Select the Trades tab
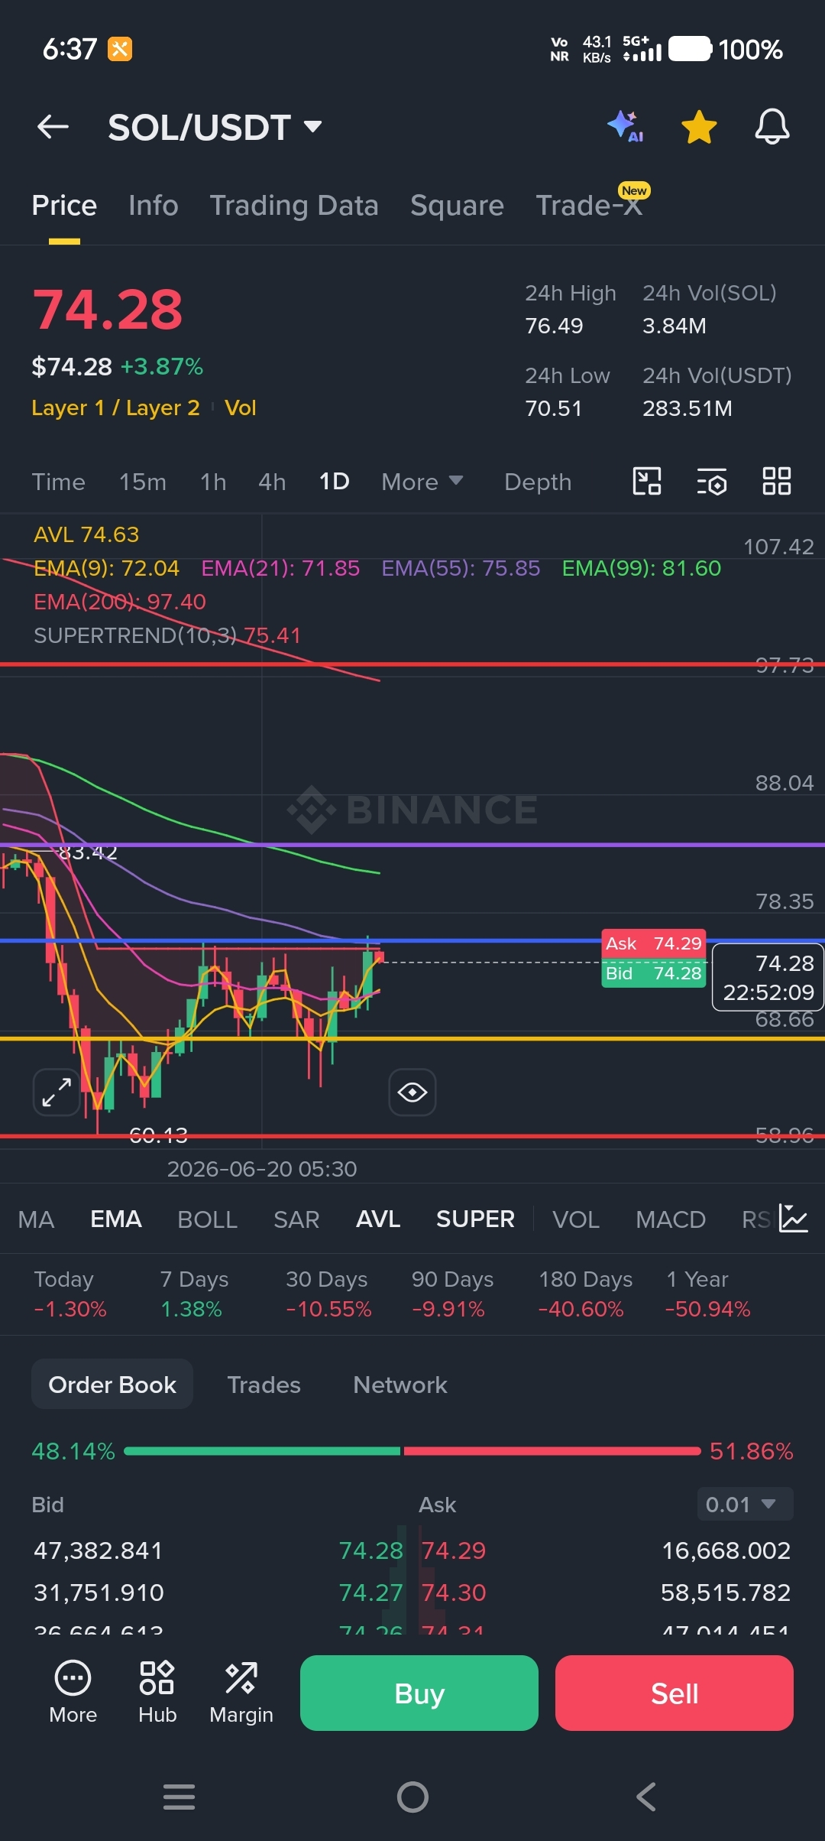Image resolution: width=825 pixels, height=1841 pixels. 264,1385
